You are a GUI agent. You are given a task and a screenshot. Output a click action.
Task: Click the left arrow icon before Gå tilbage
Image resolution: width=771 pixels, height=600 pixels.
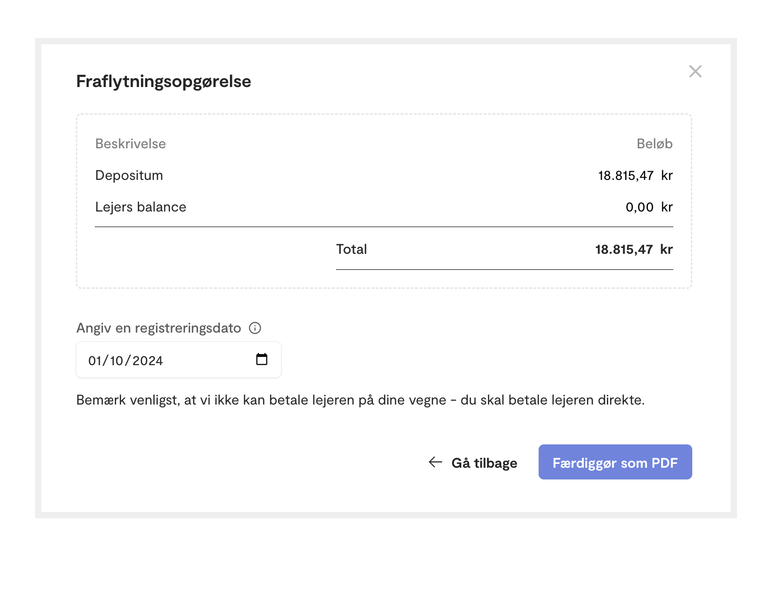pos(435,462)
